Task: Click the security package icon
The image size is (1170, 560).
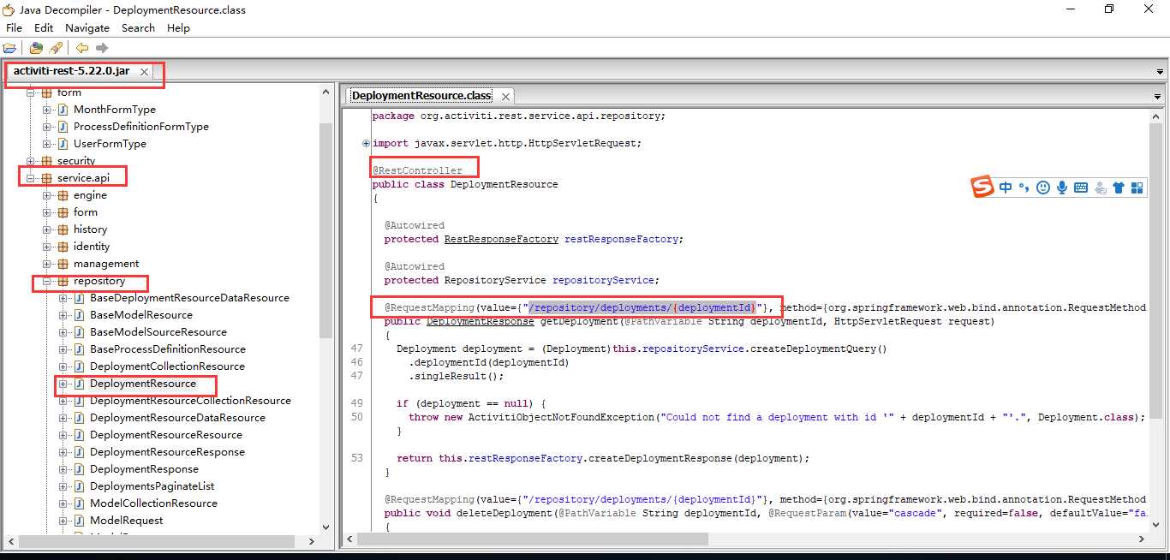Action: tap(47, 161)
